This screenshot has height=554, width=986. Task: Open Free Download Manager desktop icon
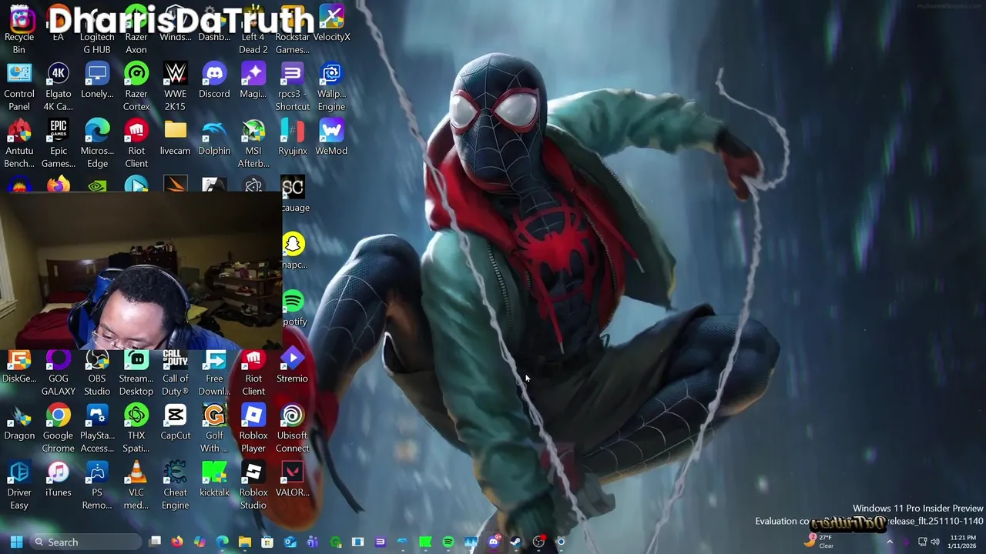214,373
